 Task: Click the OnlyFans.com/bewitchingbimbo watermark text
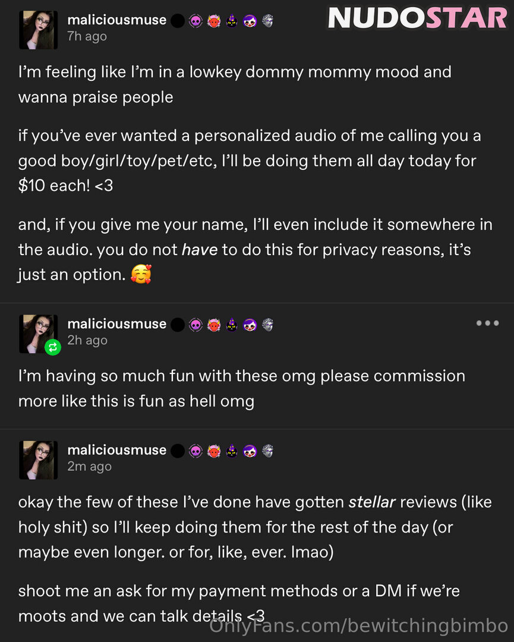(358, 625)
